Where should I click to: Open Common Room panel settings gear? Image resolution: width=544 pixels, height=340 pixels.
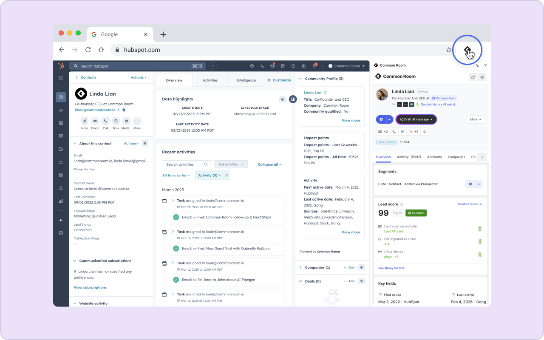point(482,77)
